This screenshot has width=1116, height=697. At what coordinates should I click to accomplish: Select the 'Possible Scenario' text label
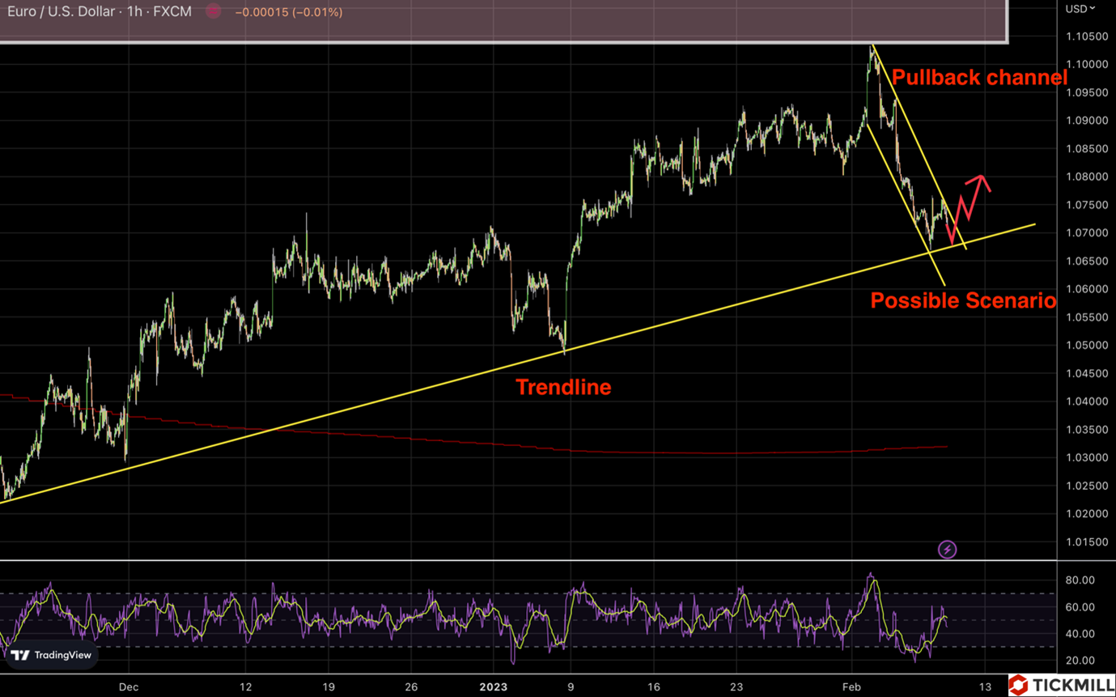pos(963,301)
